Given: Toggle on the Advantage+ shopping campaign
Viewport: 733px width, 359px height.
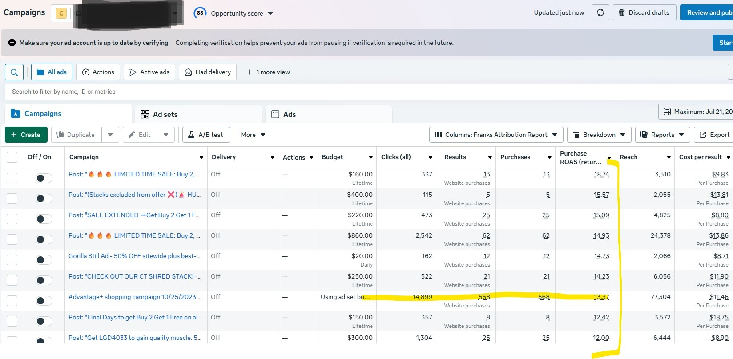Looking at the screenshot, I should pos(44,301).
